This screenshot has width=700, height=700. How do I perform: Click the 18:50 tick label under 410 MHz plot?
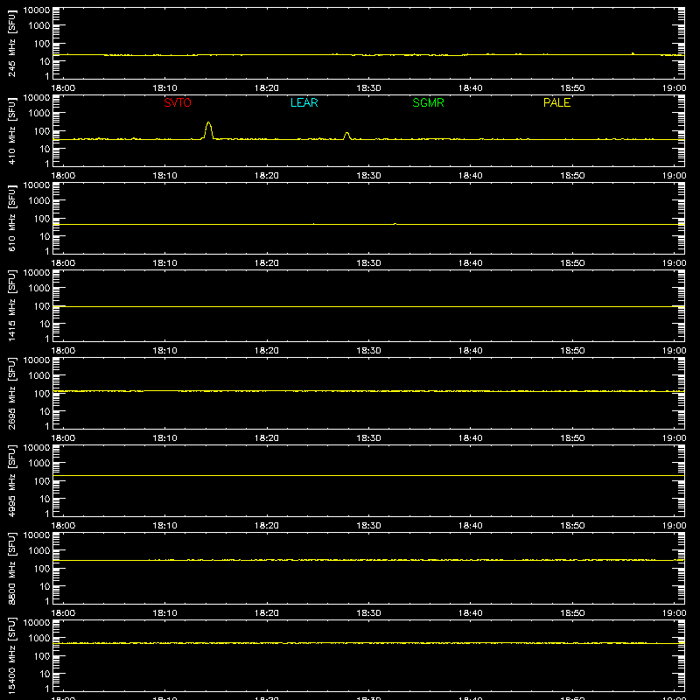click(x=573, y=176)
